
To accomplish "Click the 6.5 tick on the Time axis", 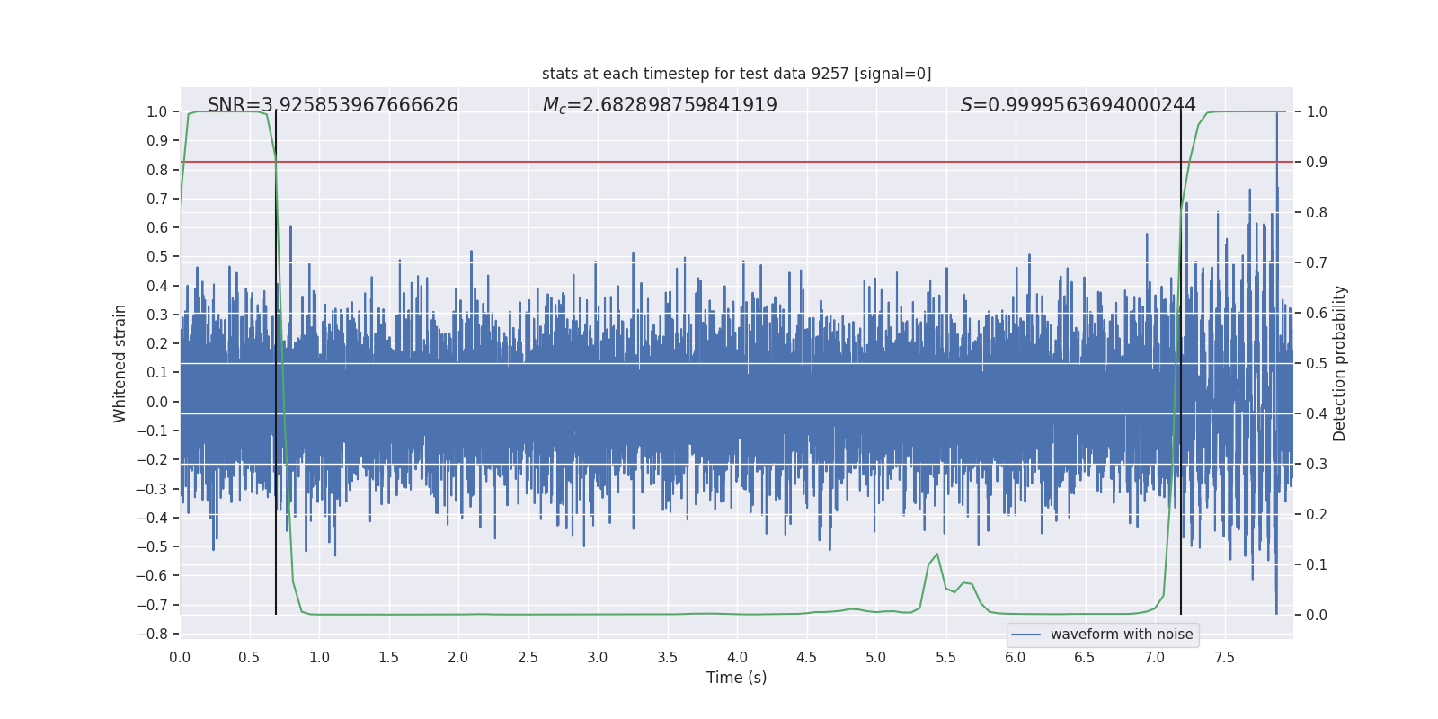I will (1085, 657).
